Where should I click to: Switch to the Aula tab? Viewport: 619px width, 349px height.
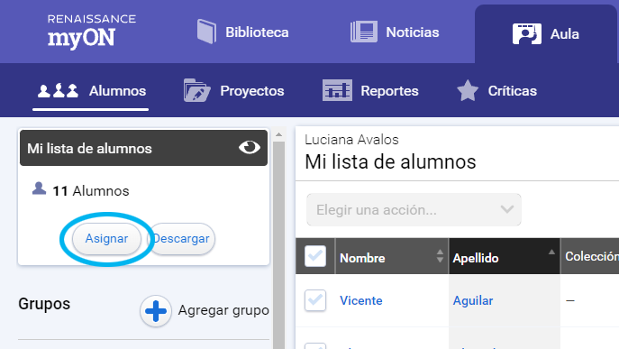(546, 34)
